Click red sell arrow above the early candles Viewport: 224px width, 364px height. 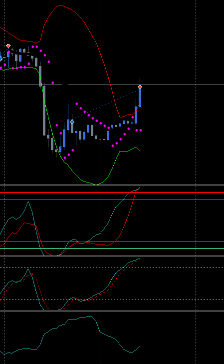[8, 46]
